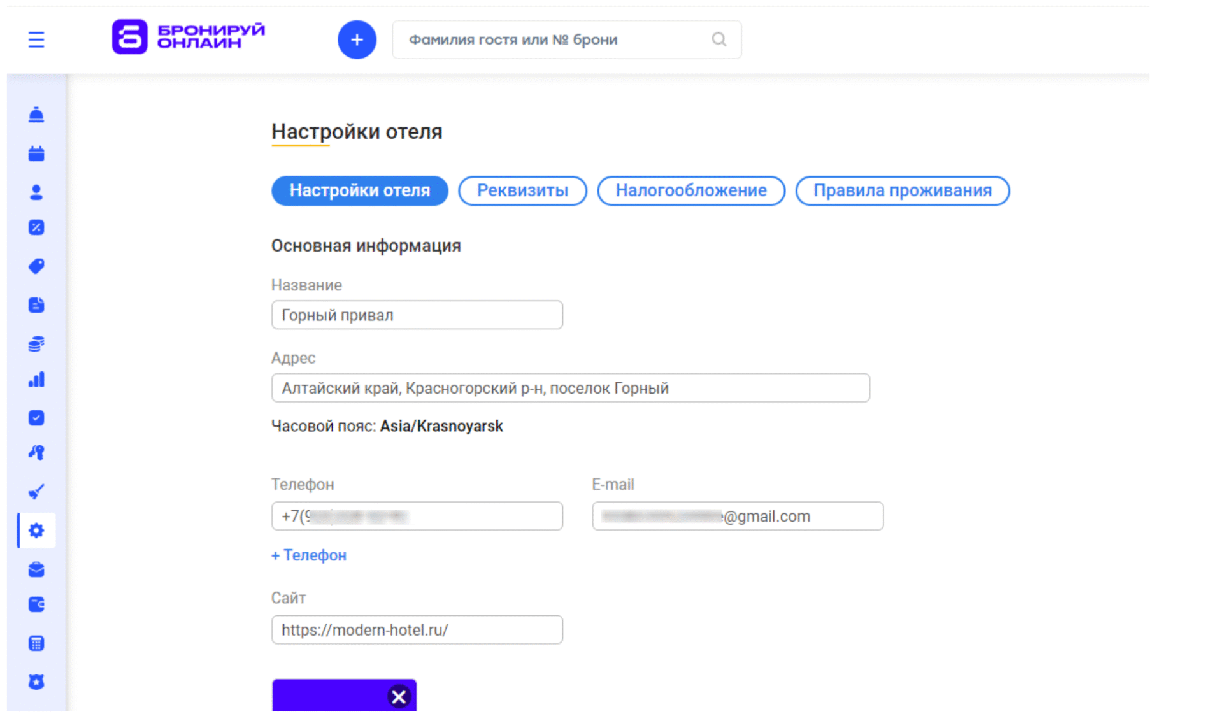This screenshot has width=1223, height=728.
Task: Select the settings gear sidebar icon
Action: (36, 531)
